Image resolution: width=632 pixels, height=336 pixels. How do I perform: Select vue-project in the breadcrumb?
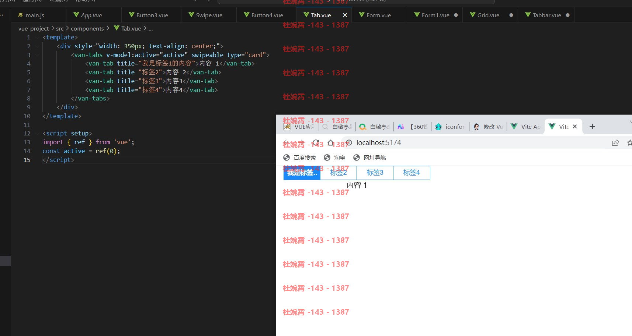click(x=34, y=28)
